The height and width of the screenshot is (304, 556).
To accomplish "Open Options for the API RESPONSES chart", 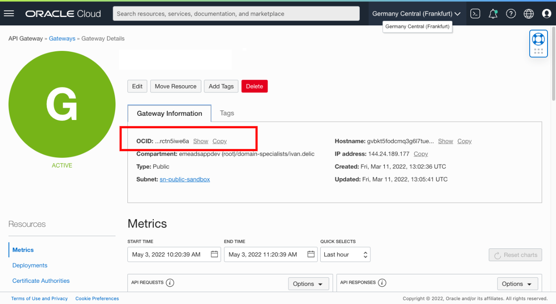I will [517, 283].
